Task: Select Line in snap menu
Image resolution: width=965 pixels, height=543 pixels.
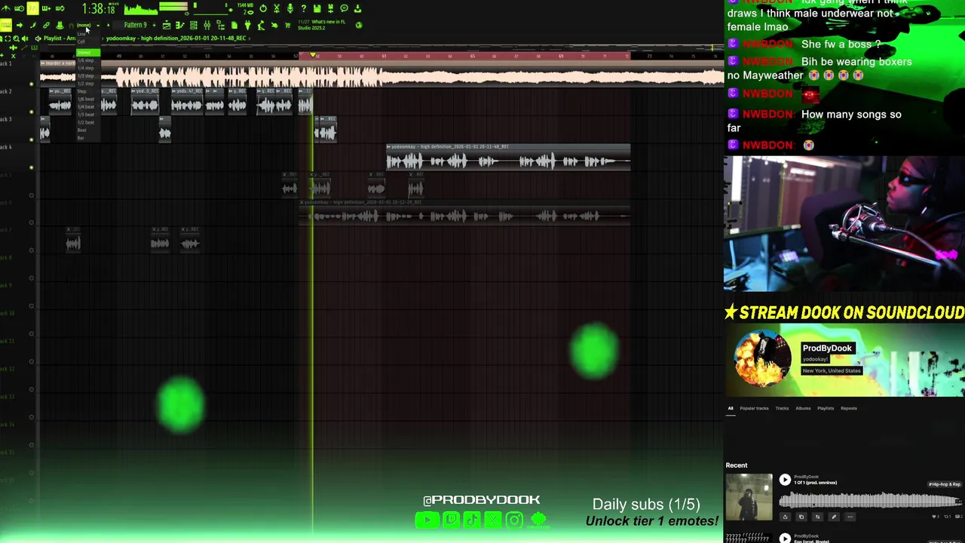Action: point(81,34)
